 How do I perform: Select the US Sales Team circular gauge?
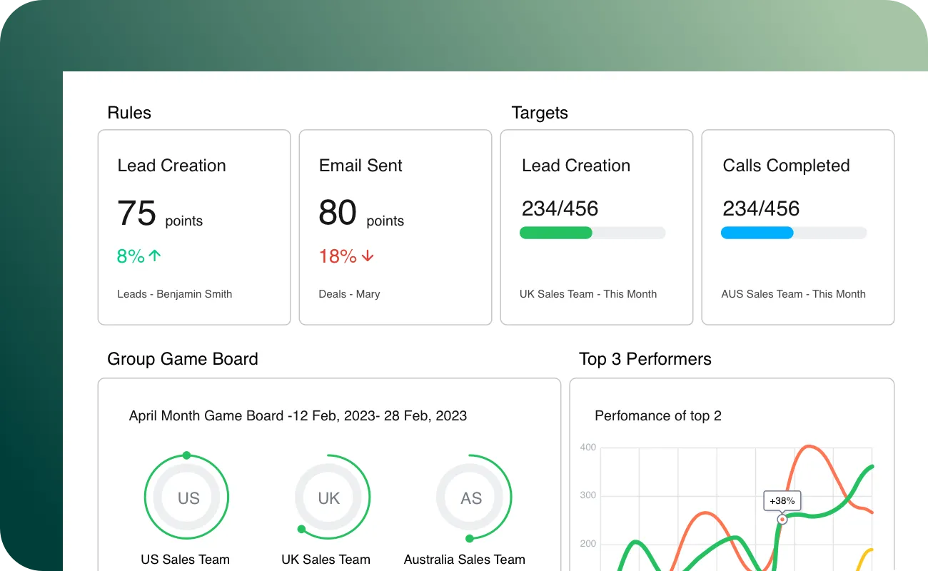pos(186,497)
